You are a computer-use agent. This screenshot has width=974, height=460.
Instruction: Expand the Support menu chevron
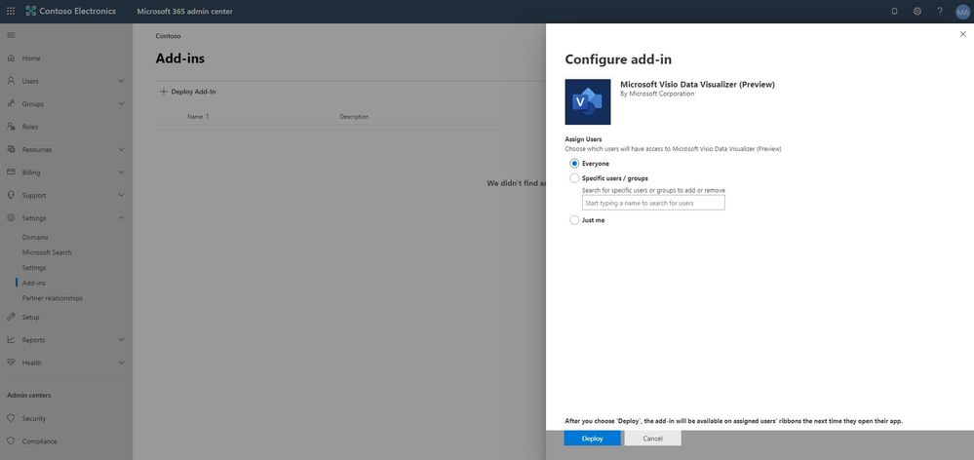[121, 195]
